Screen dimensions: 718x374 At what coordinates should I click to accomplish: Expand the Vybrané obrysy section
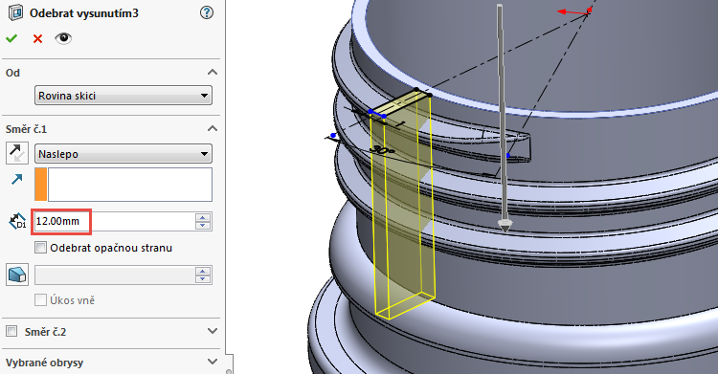point(212,362)
